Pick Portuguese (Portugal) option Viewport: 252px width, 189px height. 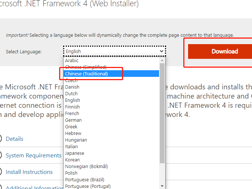[111, 186]
